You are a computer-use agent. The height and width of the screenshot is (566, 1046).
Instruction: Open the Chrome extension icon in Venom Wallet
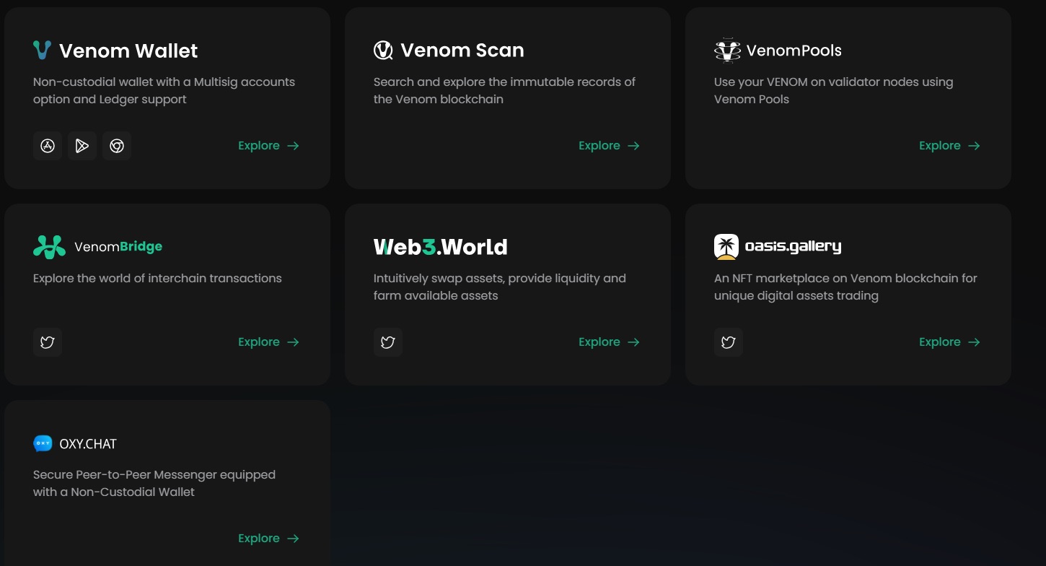(117, 146)
